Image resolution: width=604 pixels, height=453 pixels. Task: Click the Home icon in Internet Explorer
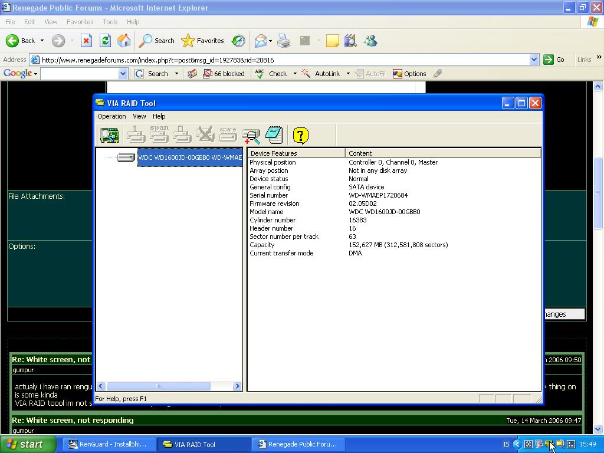124,41
